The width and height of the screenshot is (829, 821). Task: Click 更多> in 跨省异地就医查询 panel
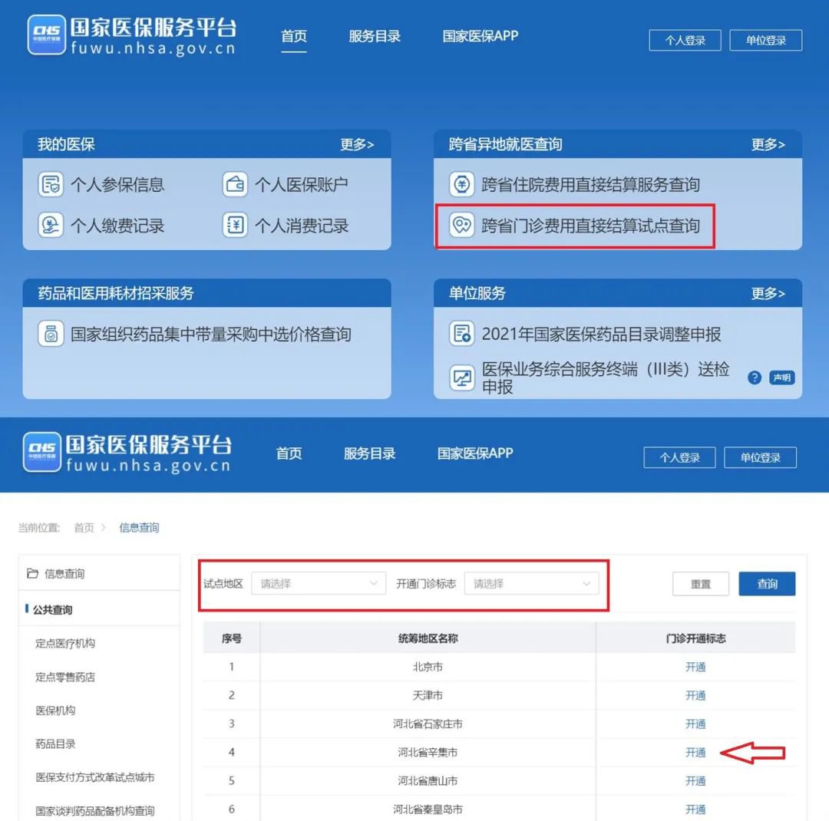(768, 144)
